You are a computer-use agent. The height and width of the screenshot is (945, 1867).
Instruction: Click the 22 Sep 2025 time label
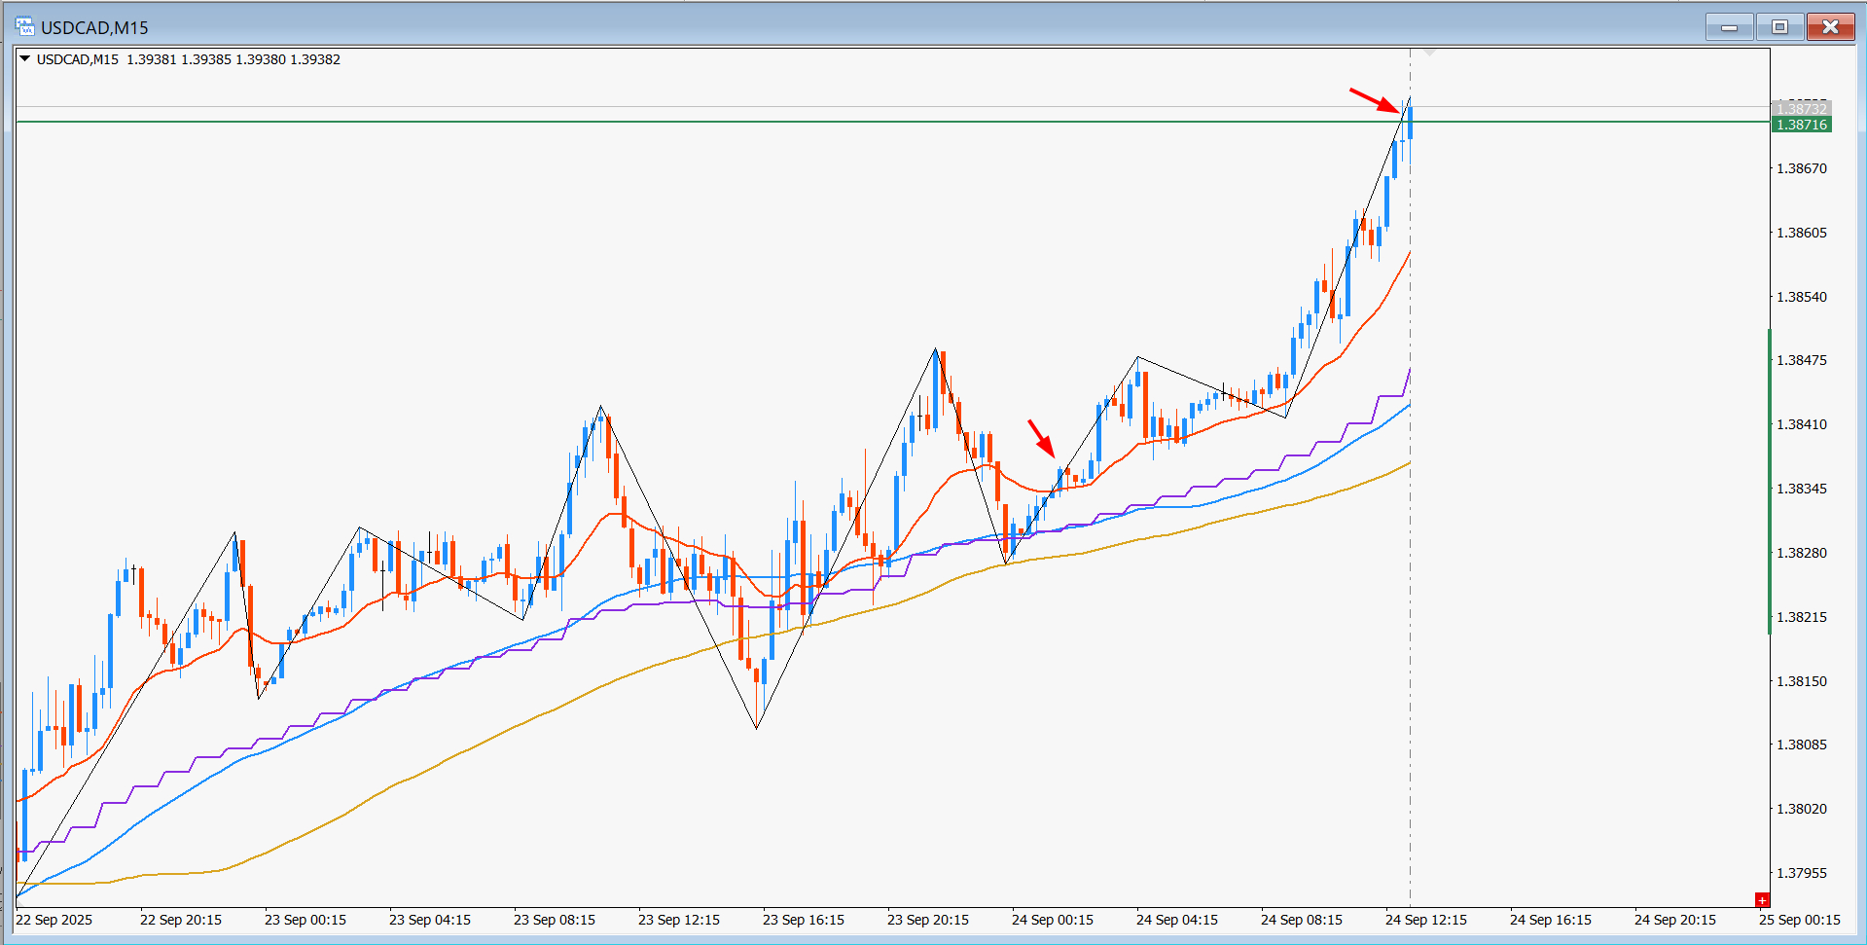54,920
